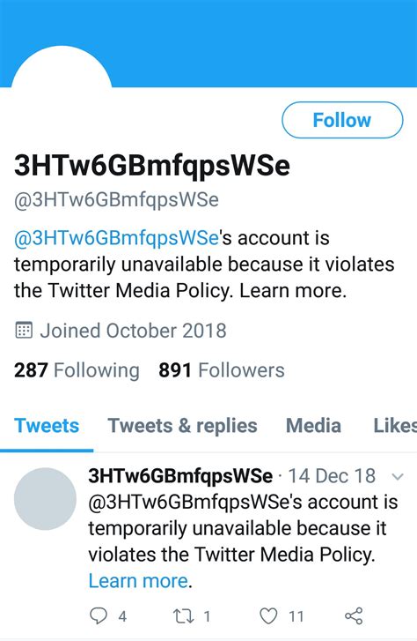Viewport: 417px width, 641px height.
Task: View the 891 Followers list
Action: point(222,370)
